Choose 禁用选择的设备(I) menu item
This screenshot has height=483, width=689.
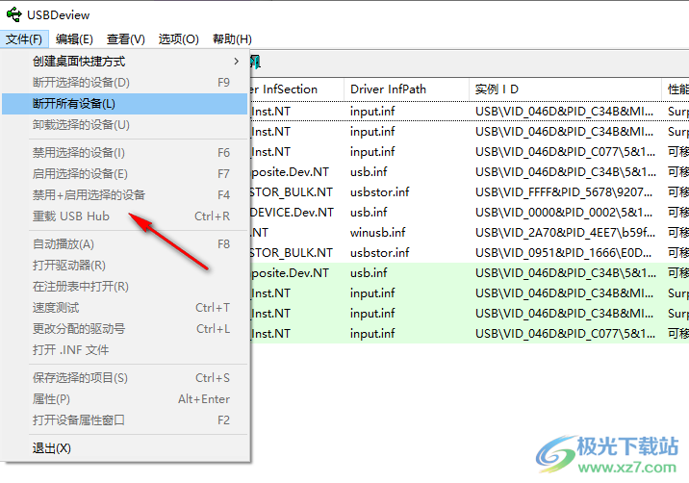click(x=125, y=153)
